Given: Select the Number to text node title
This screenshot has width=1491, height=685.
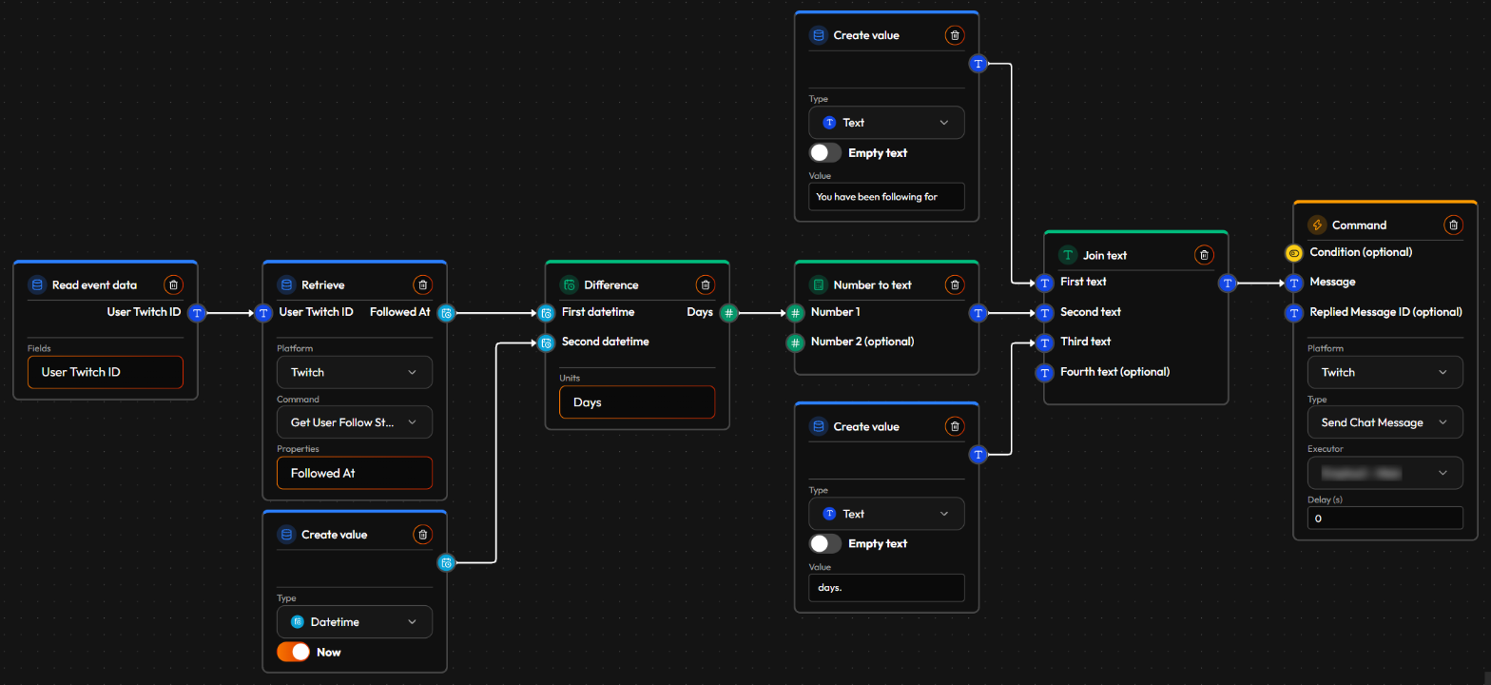Looking at the screenshot, I should click(872, 284).
